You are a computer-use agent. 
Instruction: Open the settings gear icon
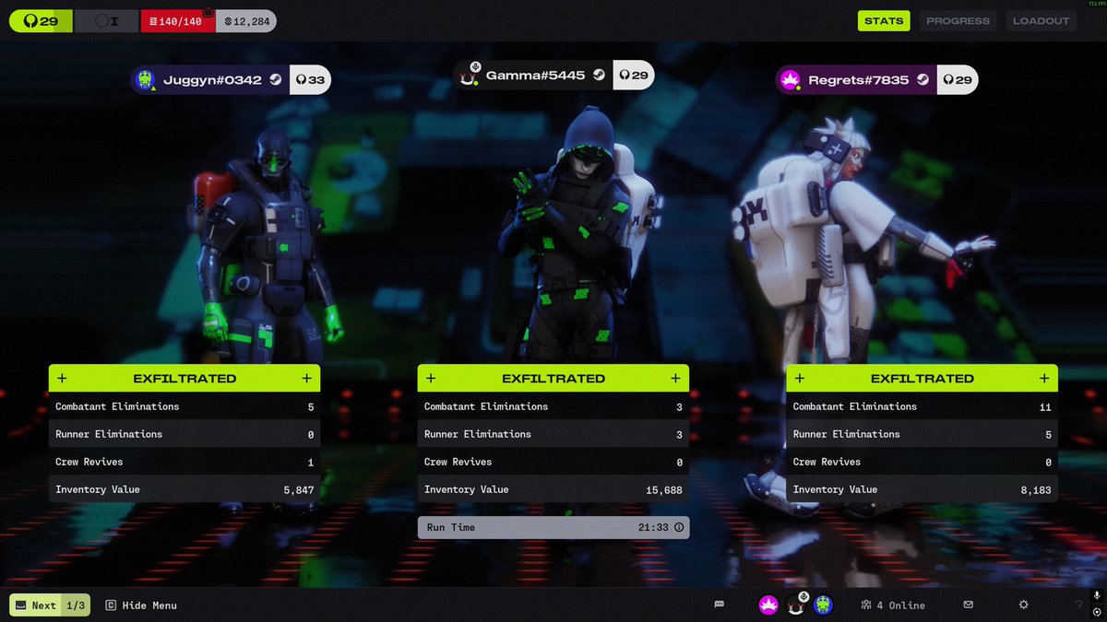pyautogui.click(x=1023, y=604)
